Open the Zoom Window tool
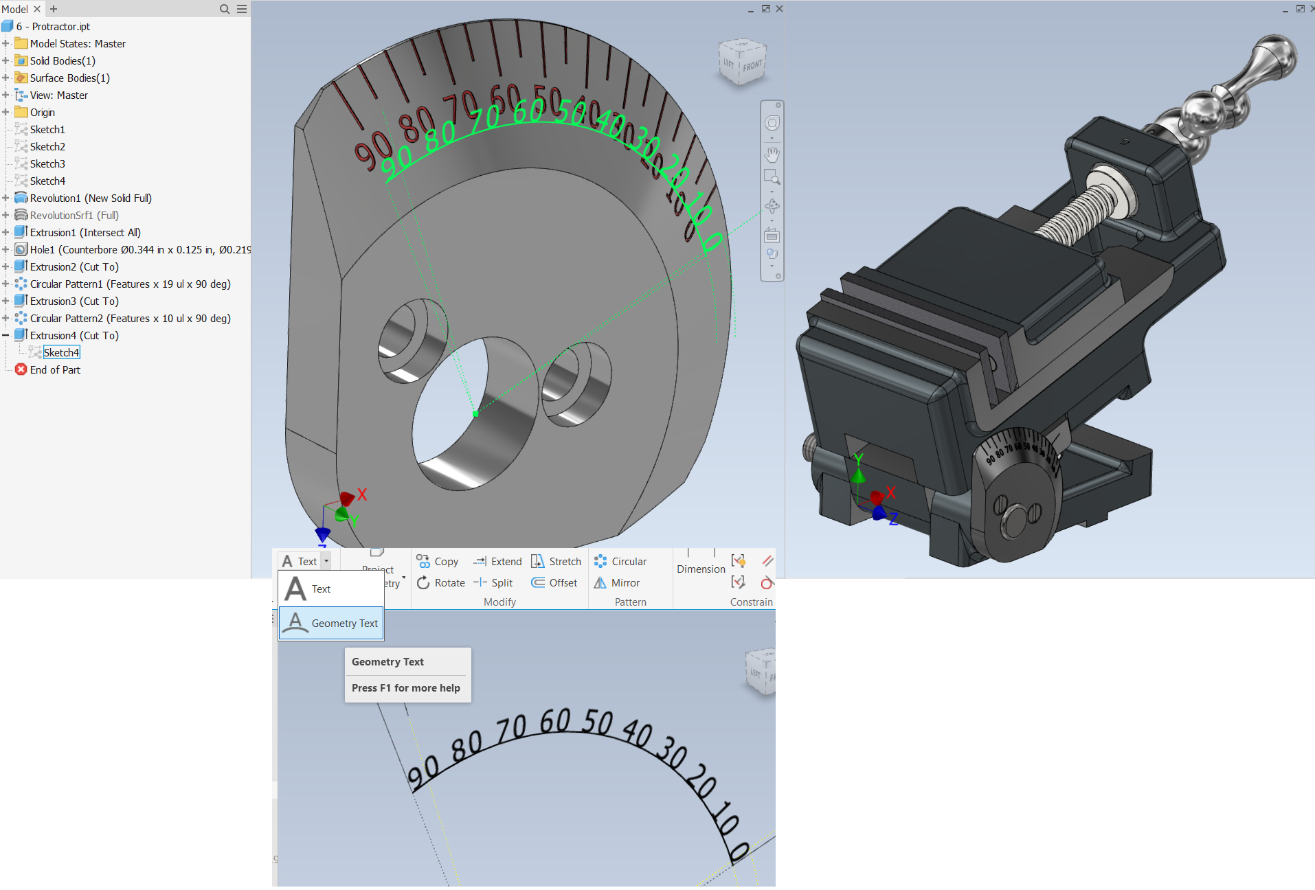 (x=772, y=176)
